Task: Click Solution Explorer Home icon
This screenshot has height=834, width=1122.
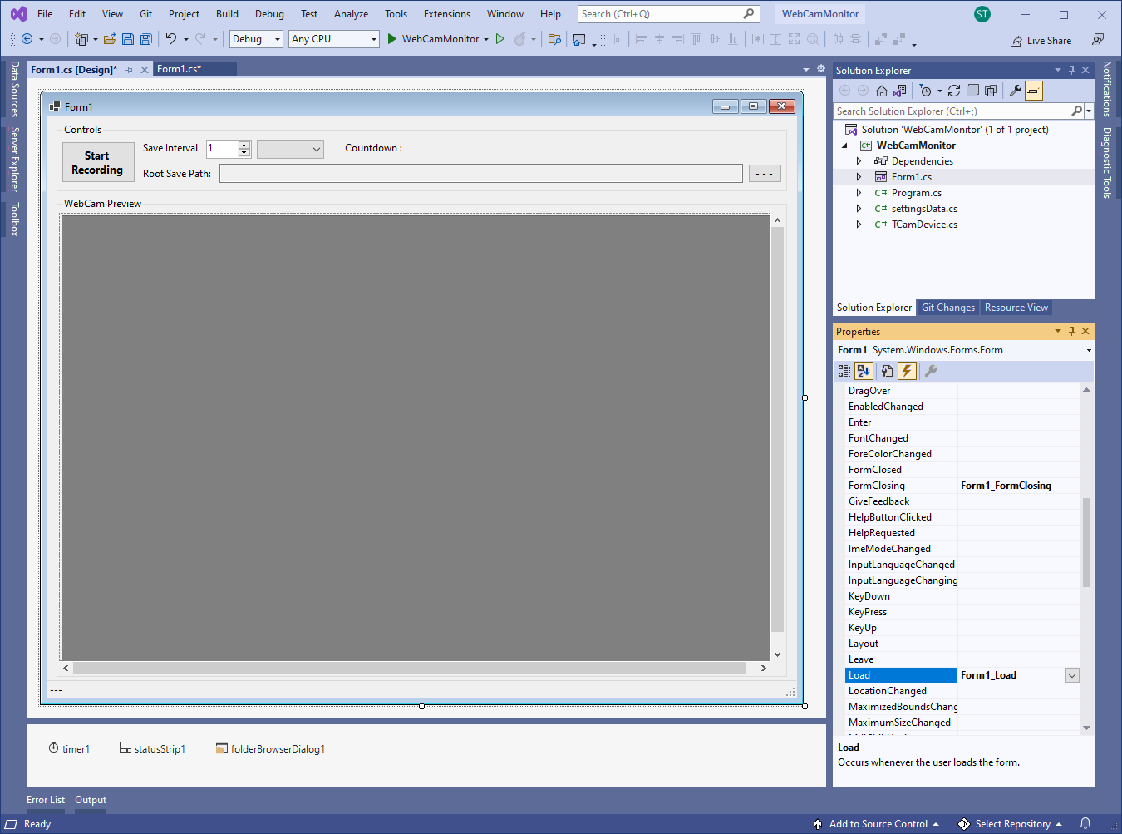Action: (882, 91)
